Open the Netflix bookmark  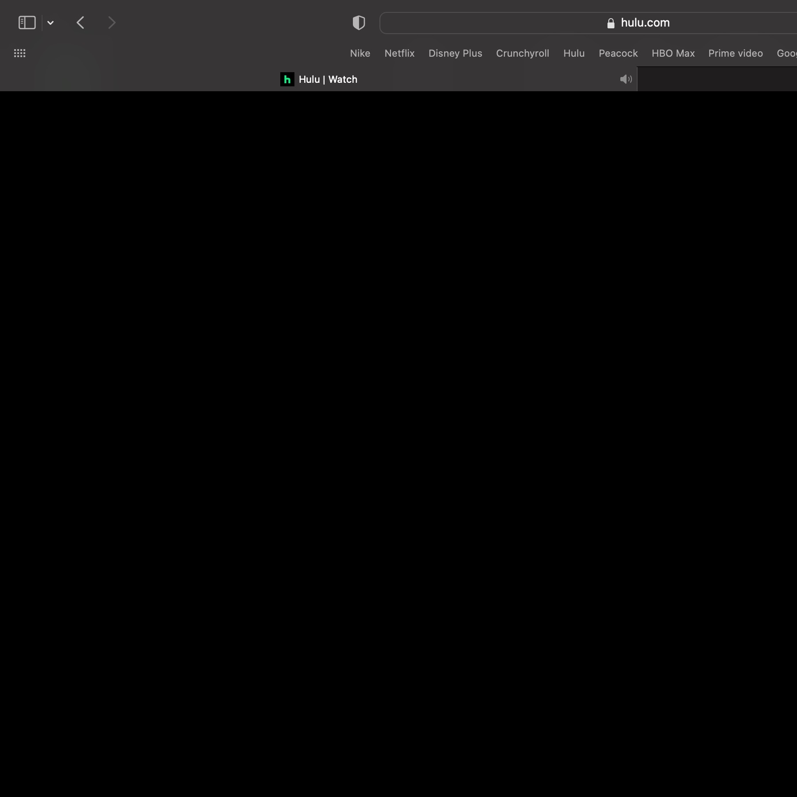399,53
